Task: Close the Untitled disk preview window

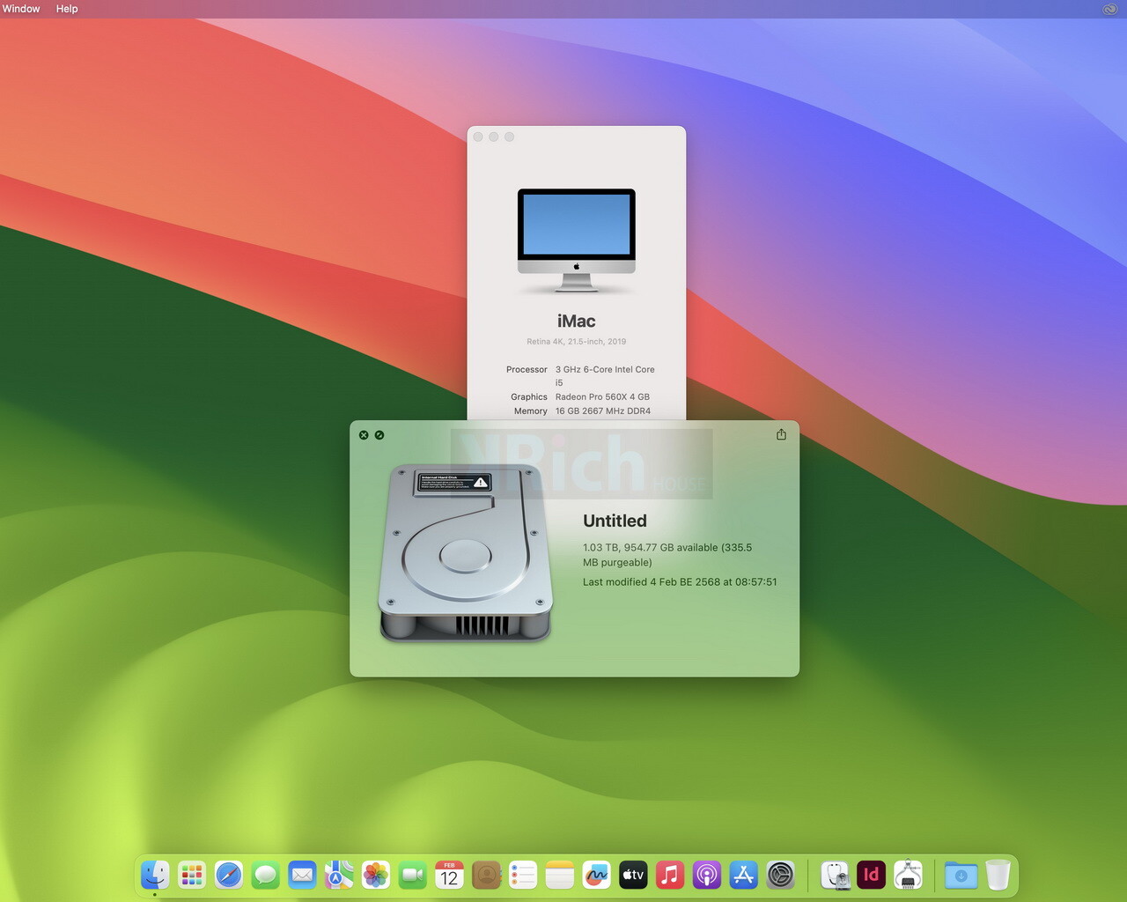Action: 364,435
